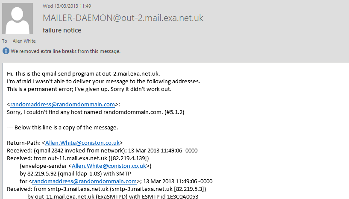
Task: Click the 'Below this line is a copy' line
Action: point(62,128)
